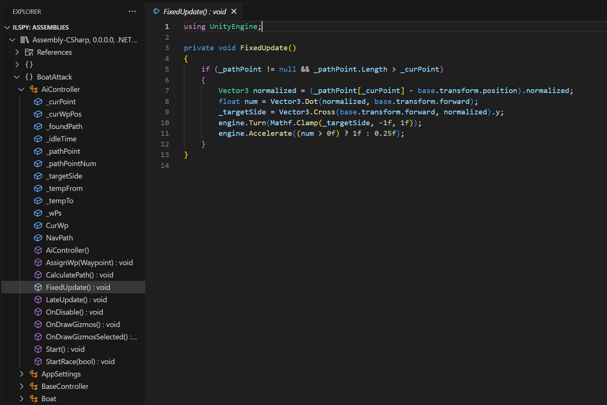
Task: Collapse the ILSPY: ASSEMBLIES section
Action: 7,27
